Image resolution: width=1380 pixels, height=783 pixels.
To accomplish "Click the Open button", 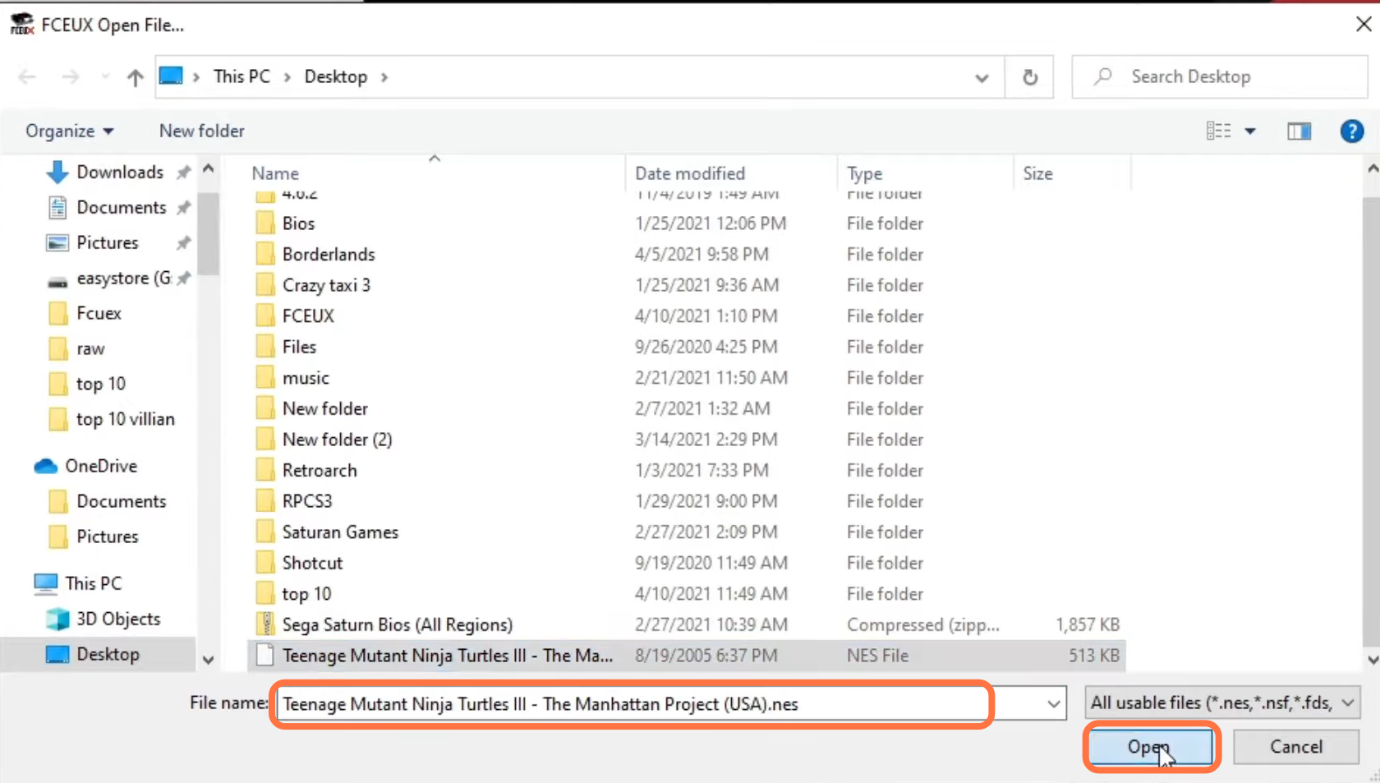I will (1151, 747).
